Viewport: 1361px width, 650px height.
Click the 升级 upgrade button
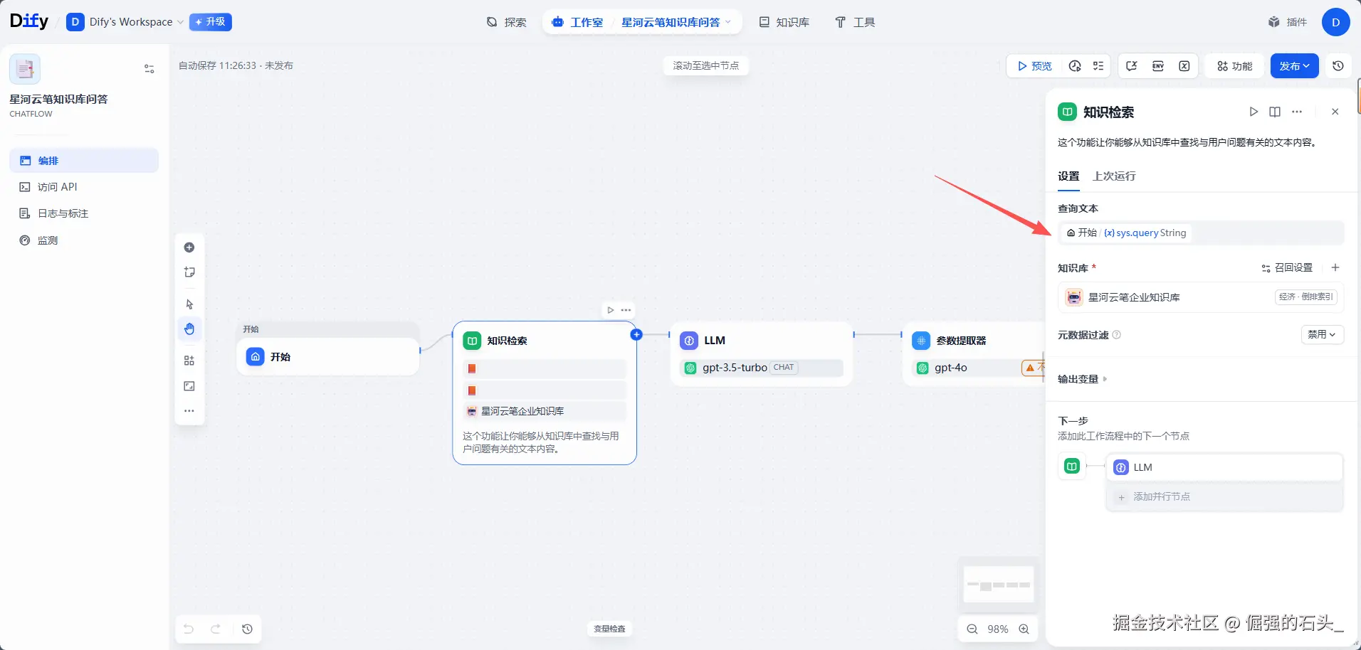[211, 22]
